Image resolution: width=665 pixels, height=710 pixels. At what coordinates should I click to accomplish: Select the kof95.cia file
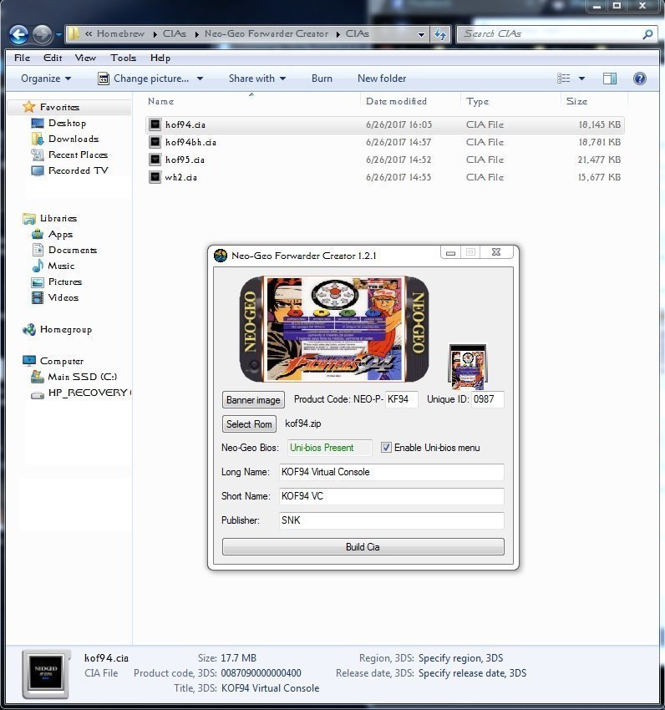(x=385, y=160)
